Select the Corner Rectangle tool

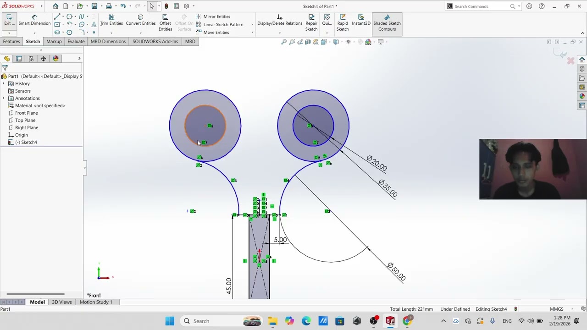click(x=57, y=24)
